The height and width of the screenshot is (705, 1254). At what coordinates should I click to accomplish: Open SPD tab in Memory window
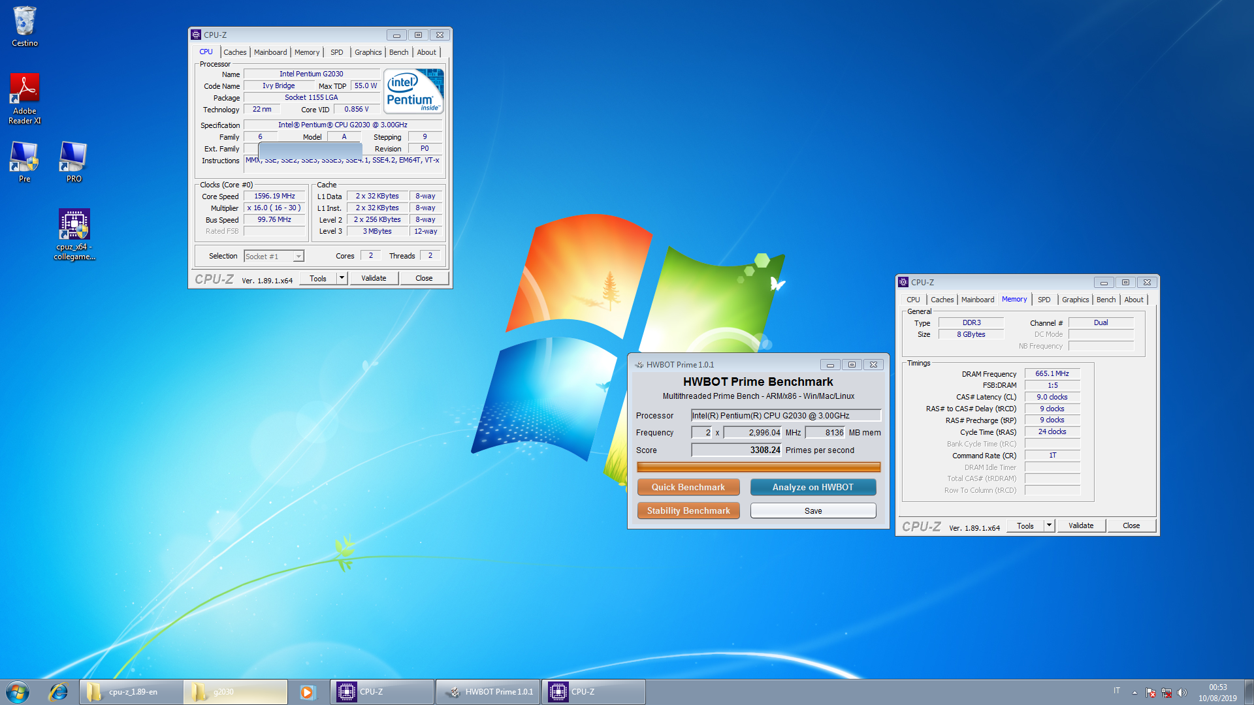pyautogui.click(x=1044, y=300)
